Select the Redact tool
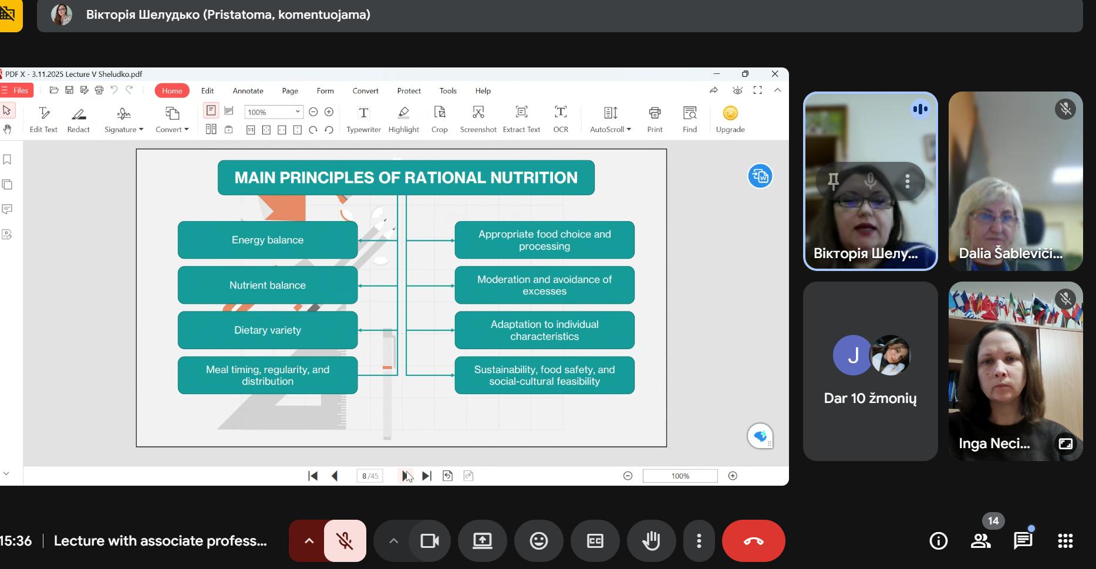 click(79, 119)
